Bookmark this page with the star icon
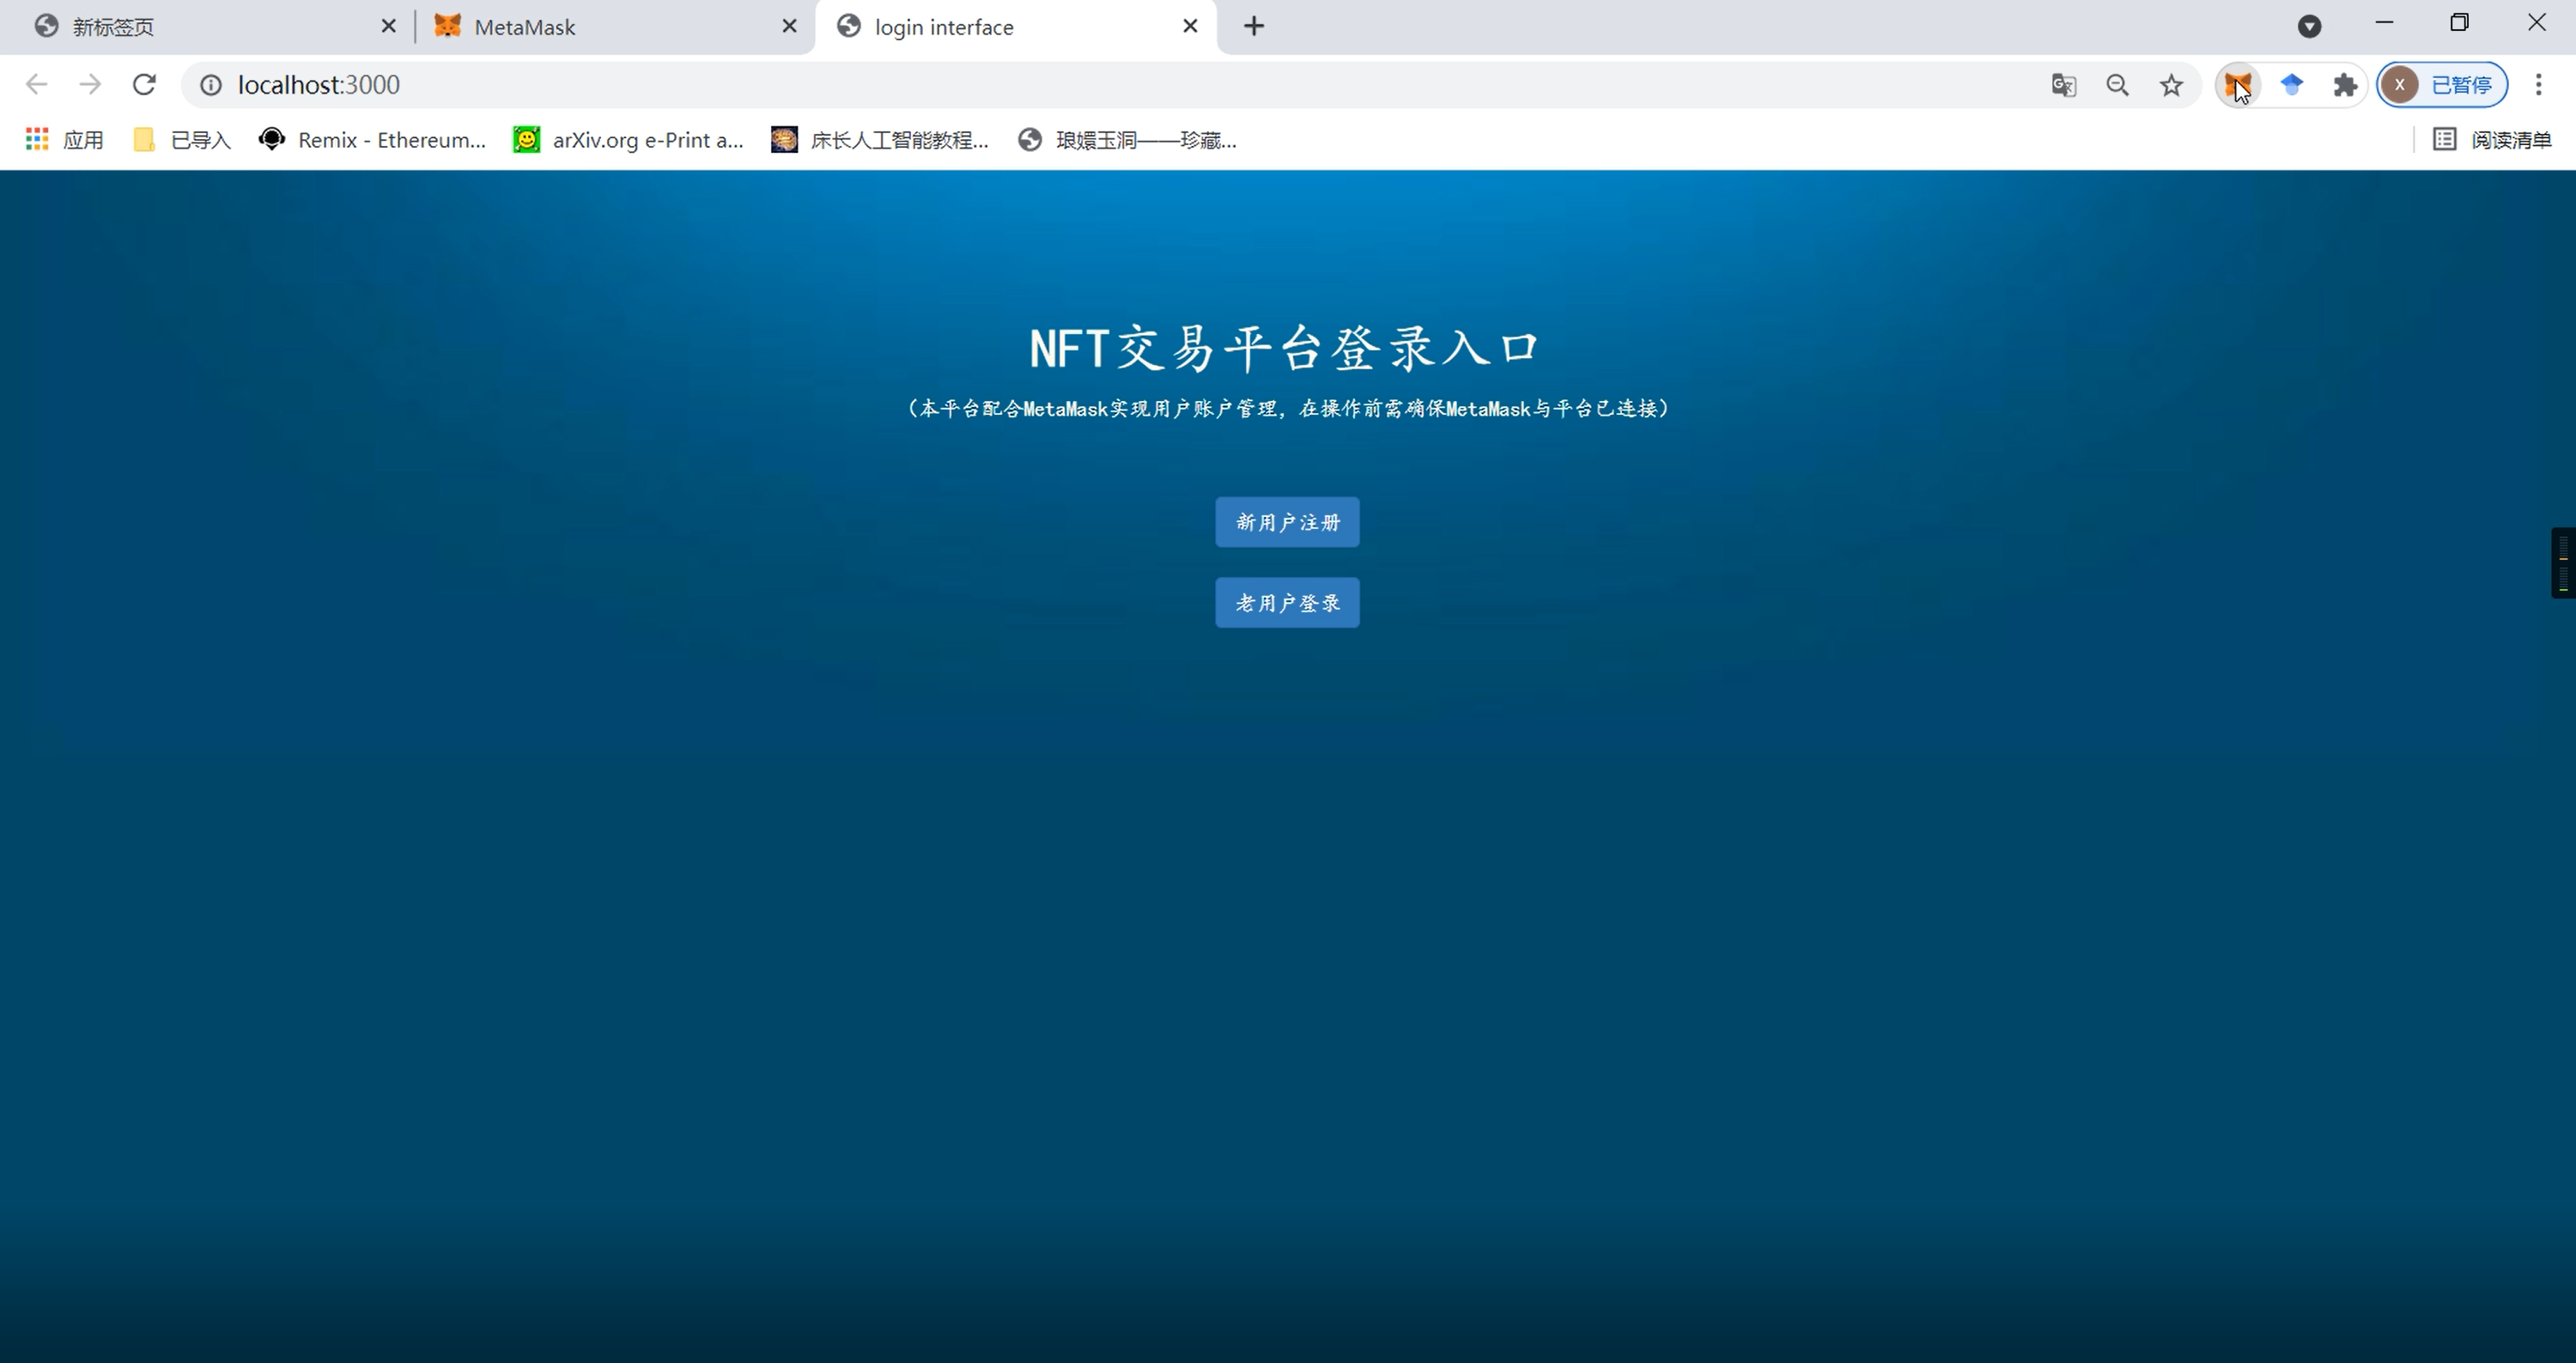 coord(2171,85)
